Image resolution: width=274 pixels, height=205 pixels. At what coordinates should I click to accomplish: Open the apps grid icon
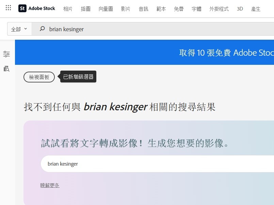pos(9,8)
